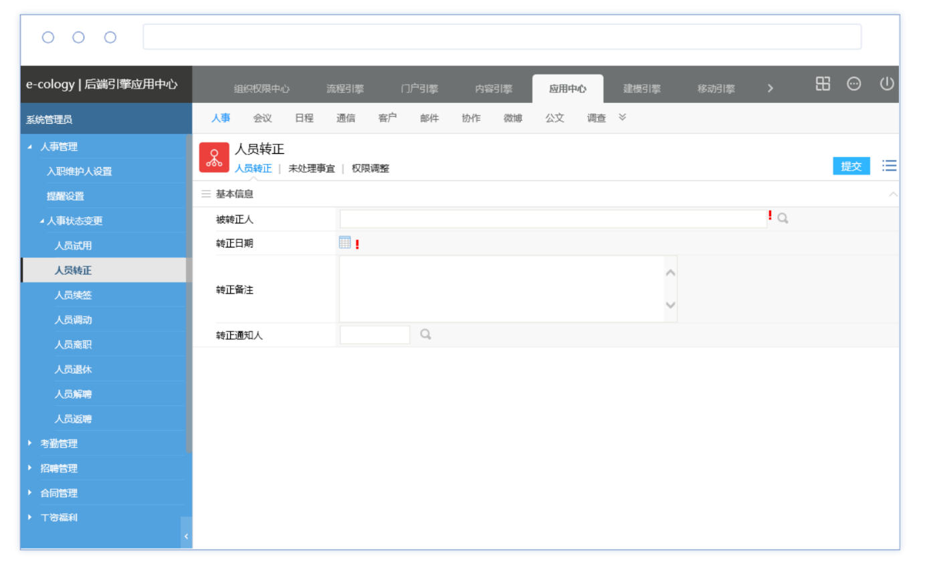Image resolution: width=925 pixels, height=574 pixels.
Task: Click the search icon beside 被转正人
Action: 783,219
